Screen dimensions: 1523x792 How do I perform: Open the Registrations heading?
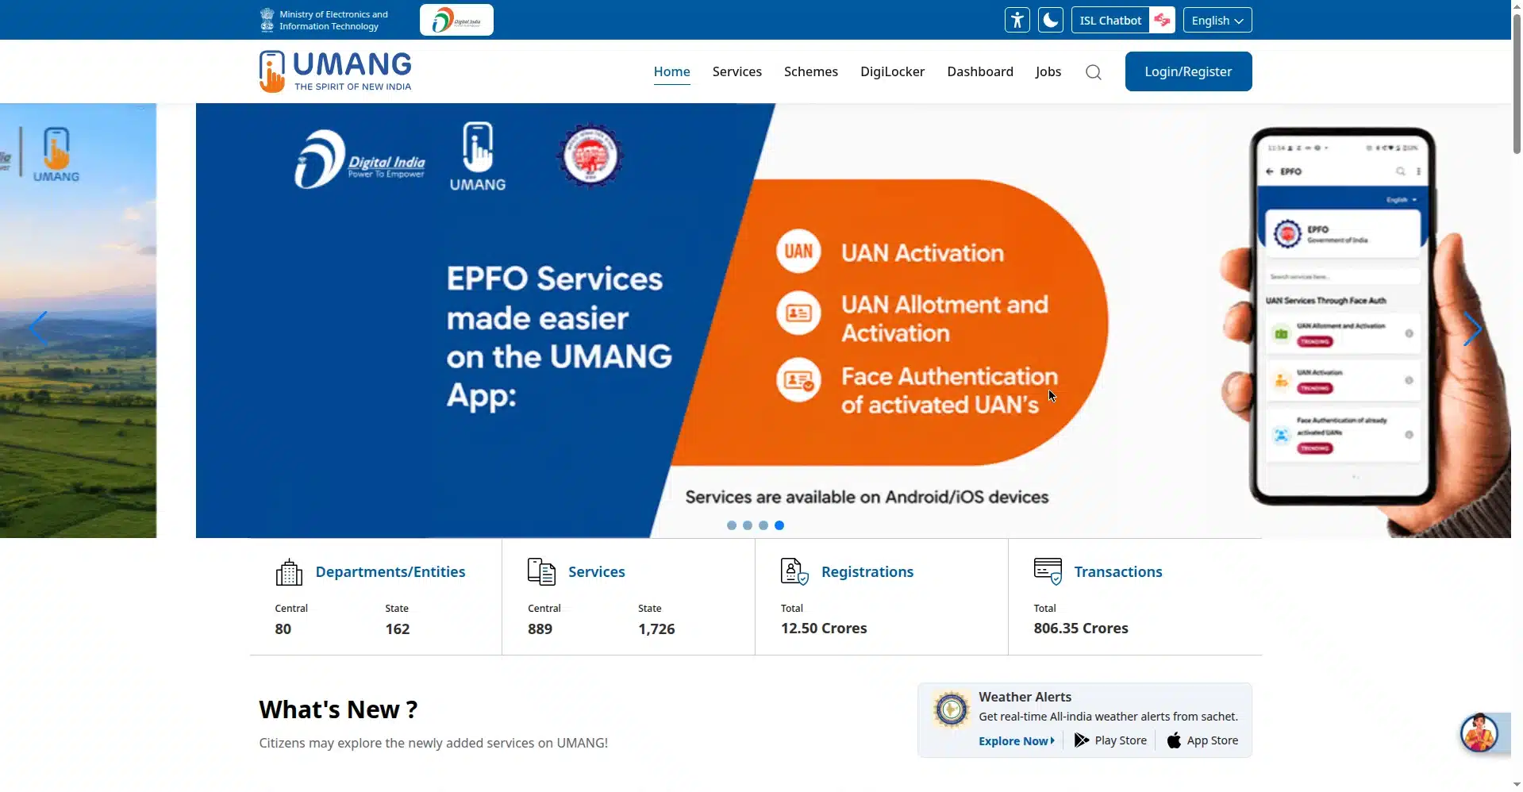(867, 572)
